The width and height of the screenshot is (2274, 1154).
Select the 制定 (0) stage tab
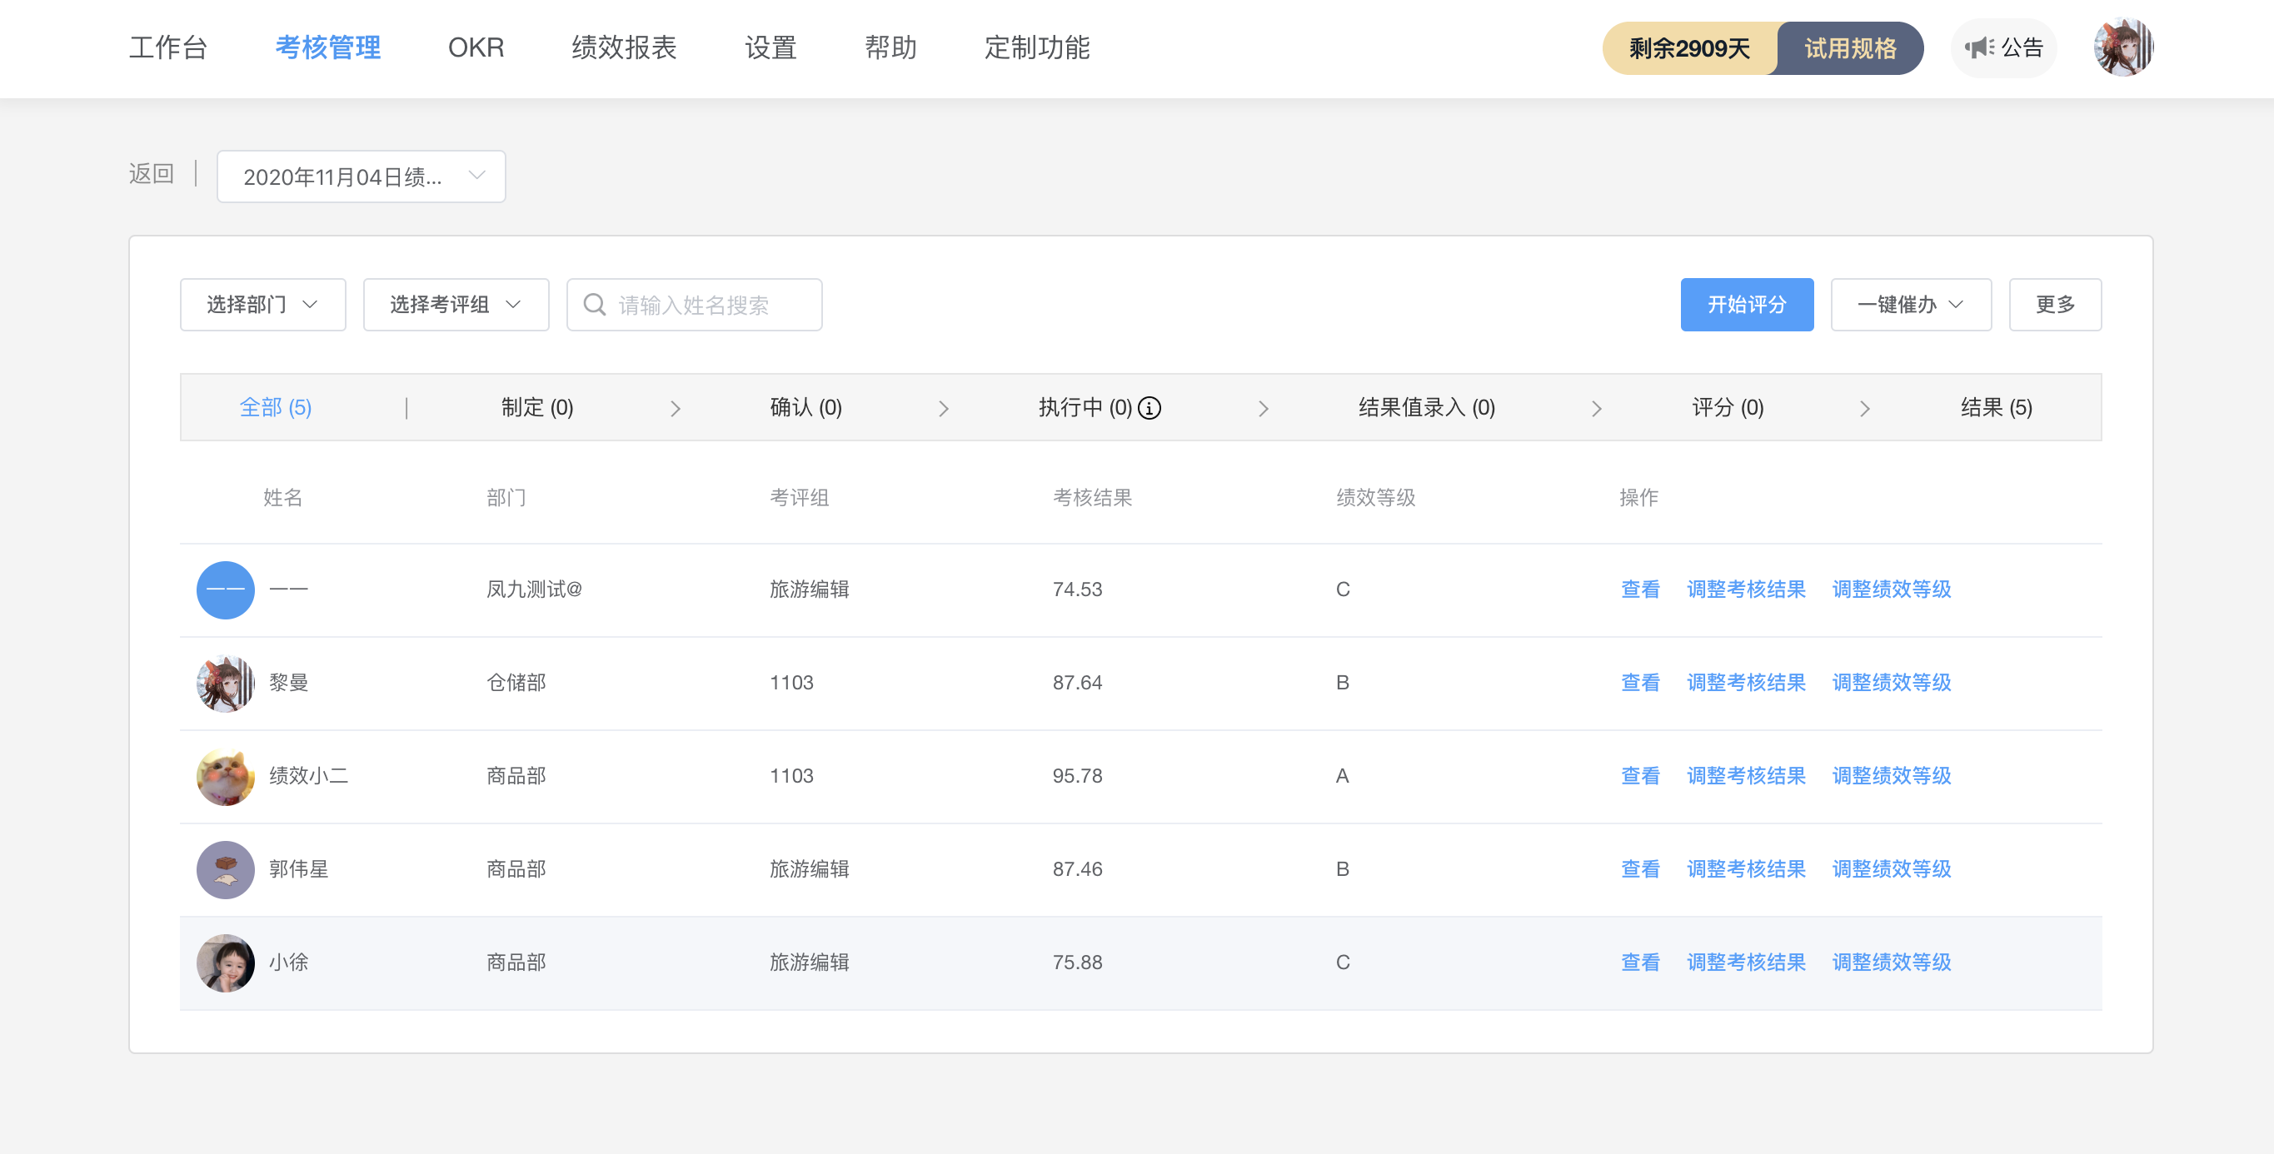coord(537,408)
